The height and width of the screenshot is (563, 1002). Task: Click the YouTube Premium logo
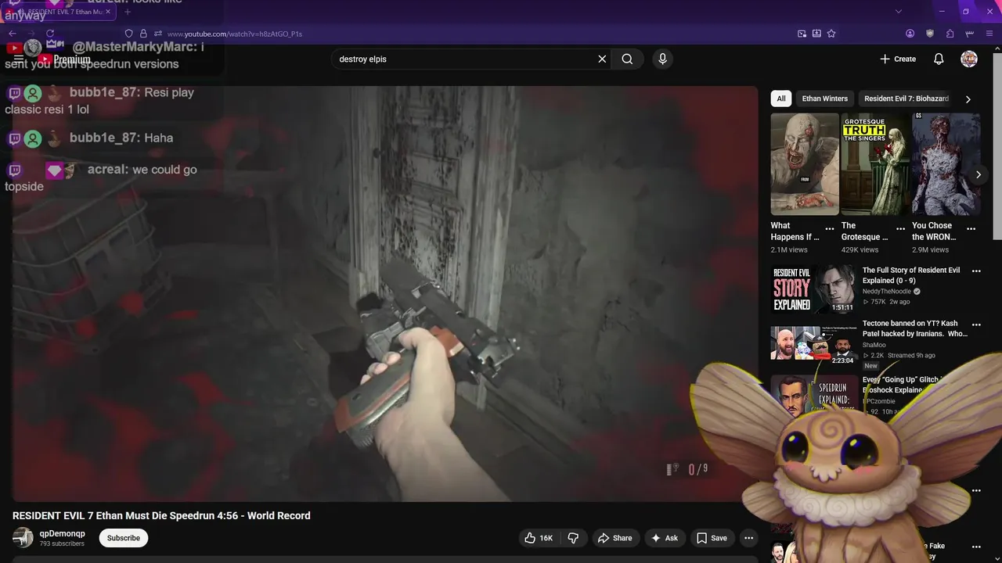[x=65, y=59]
